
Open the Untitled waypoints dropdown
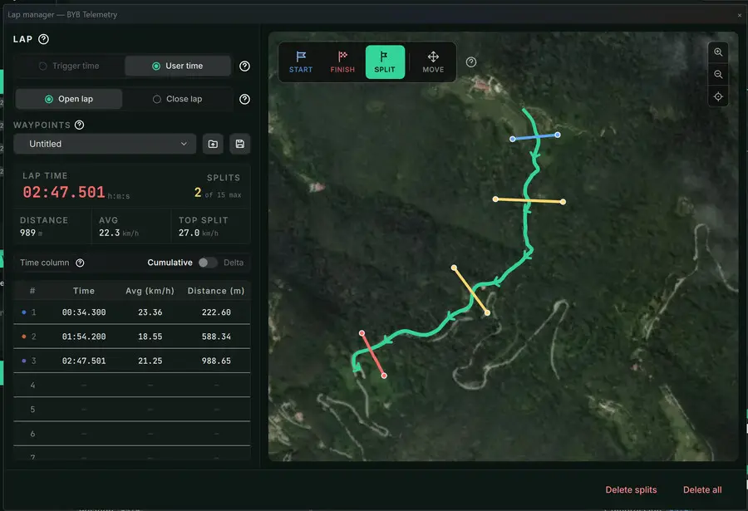pos(105,144)
